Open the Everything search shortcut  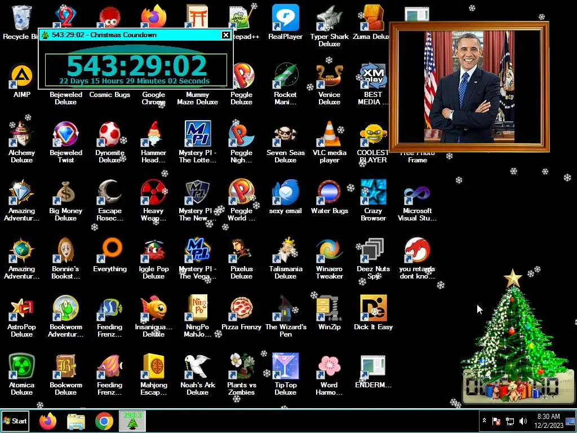tap(110, 255)
